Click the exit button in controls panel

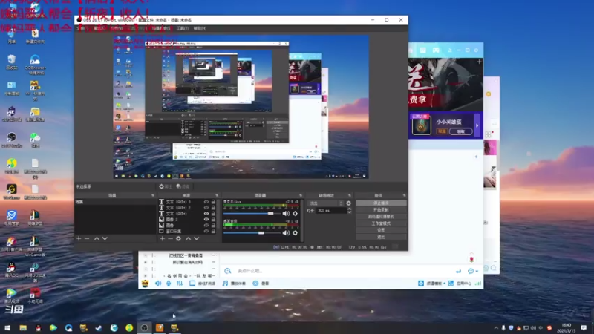381,237
